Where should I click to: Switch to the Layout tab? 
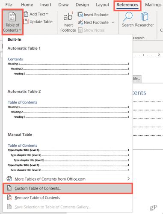pyautogui.click(x=103, y=5)
